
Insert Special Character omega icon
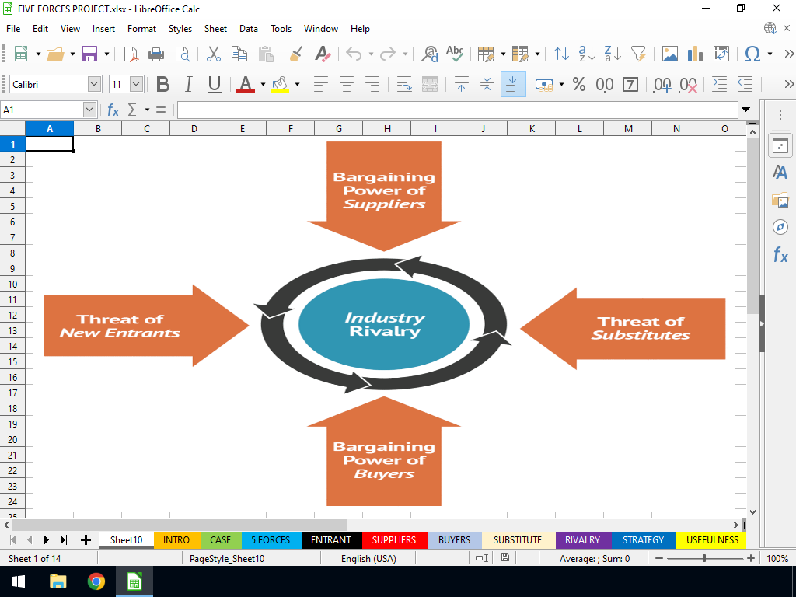(752, 54)
